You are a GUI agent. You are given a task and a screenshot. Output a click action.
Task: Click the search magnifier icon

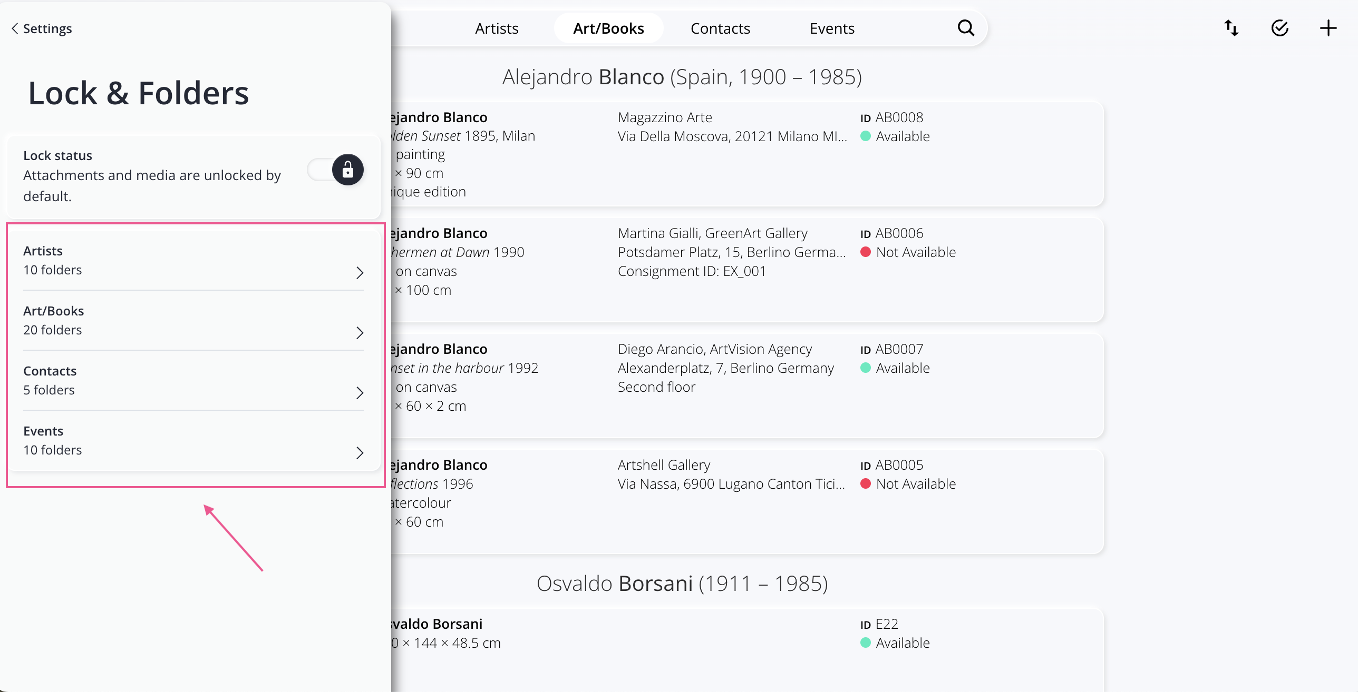[965, 28]
